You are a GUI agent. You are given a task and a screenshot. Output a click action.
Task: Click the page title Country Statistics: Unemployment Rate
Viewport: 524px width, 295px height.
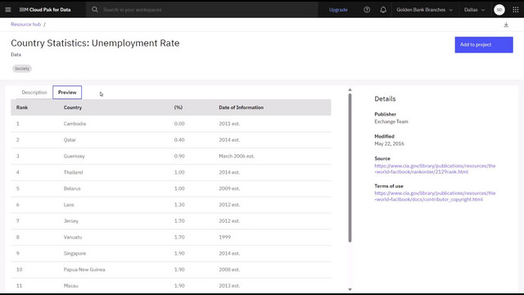(95, 43)
